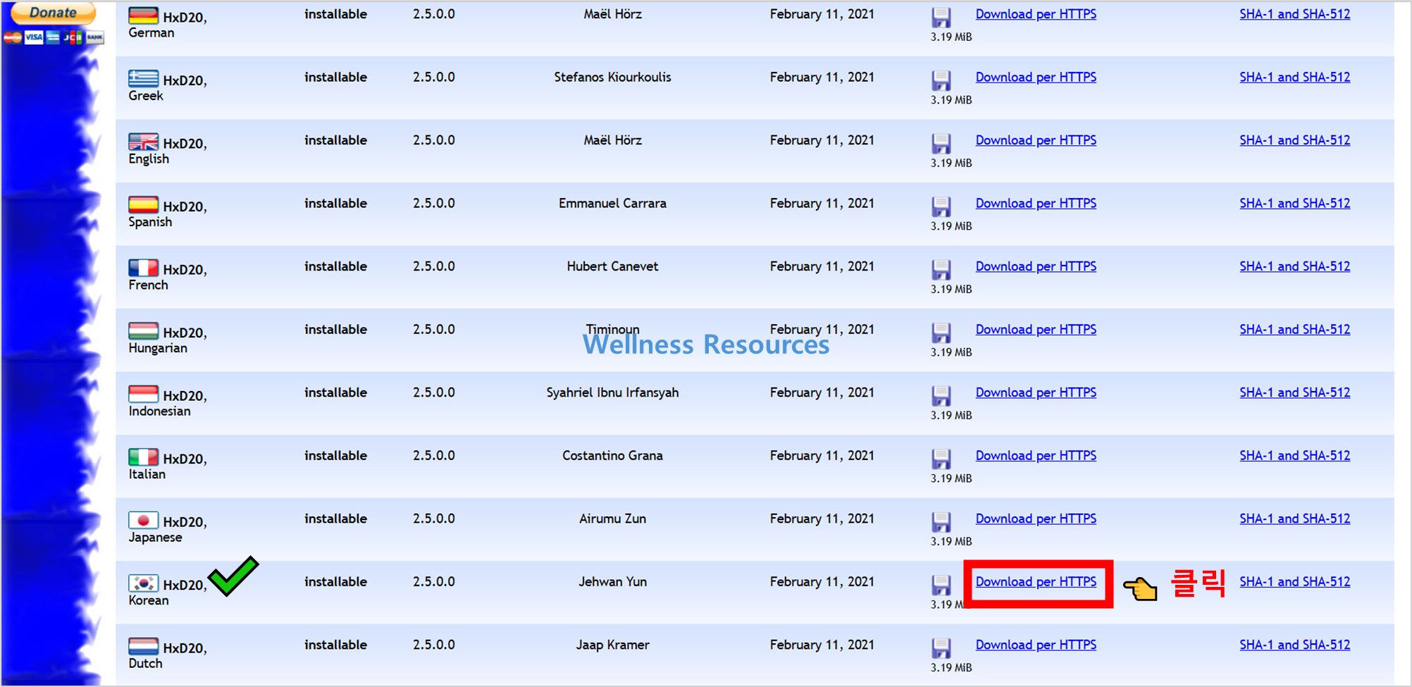Download German HxD20 per HTTPS
The height and width of the screenshot is (687, 1412).
pyautogui.click(x=1036, y=14)
